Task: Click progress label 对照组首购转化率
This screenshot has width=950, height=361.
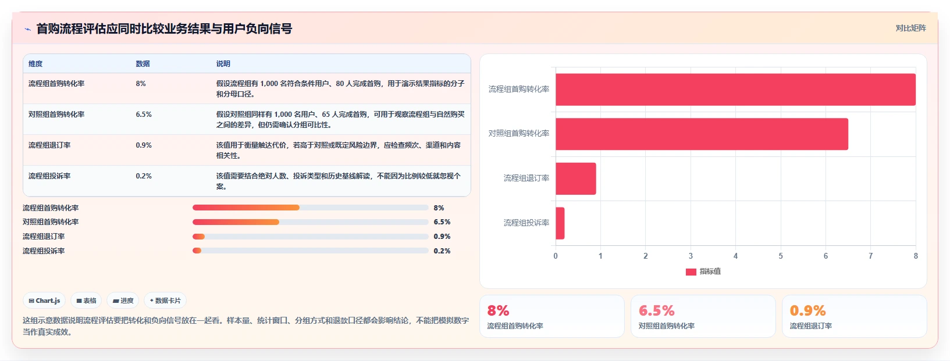Action: pos(51,222)
